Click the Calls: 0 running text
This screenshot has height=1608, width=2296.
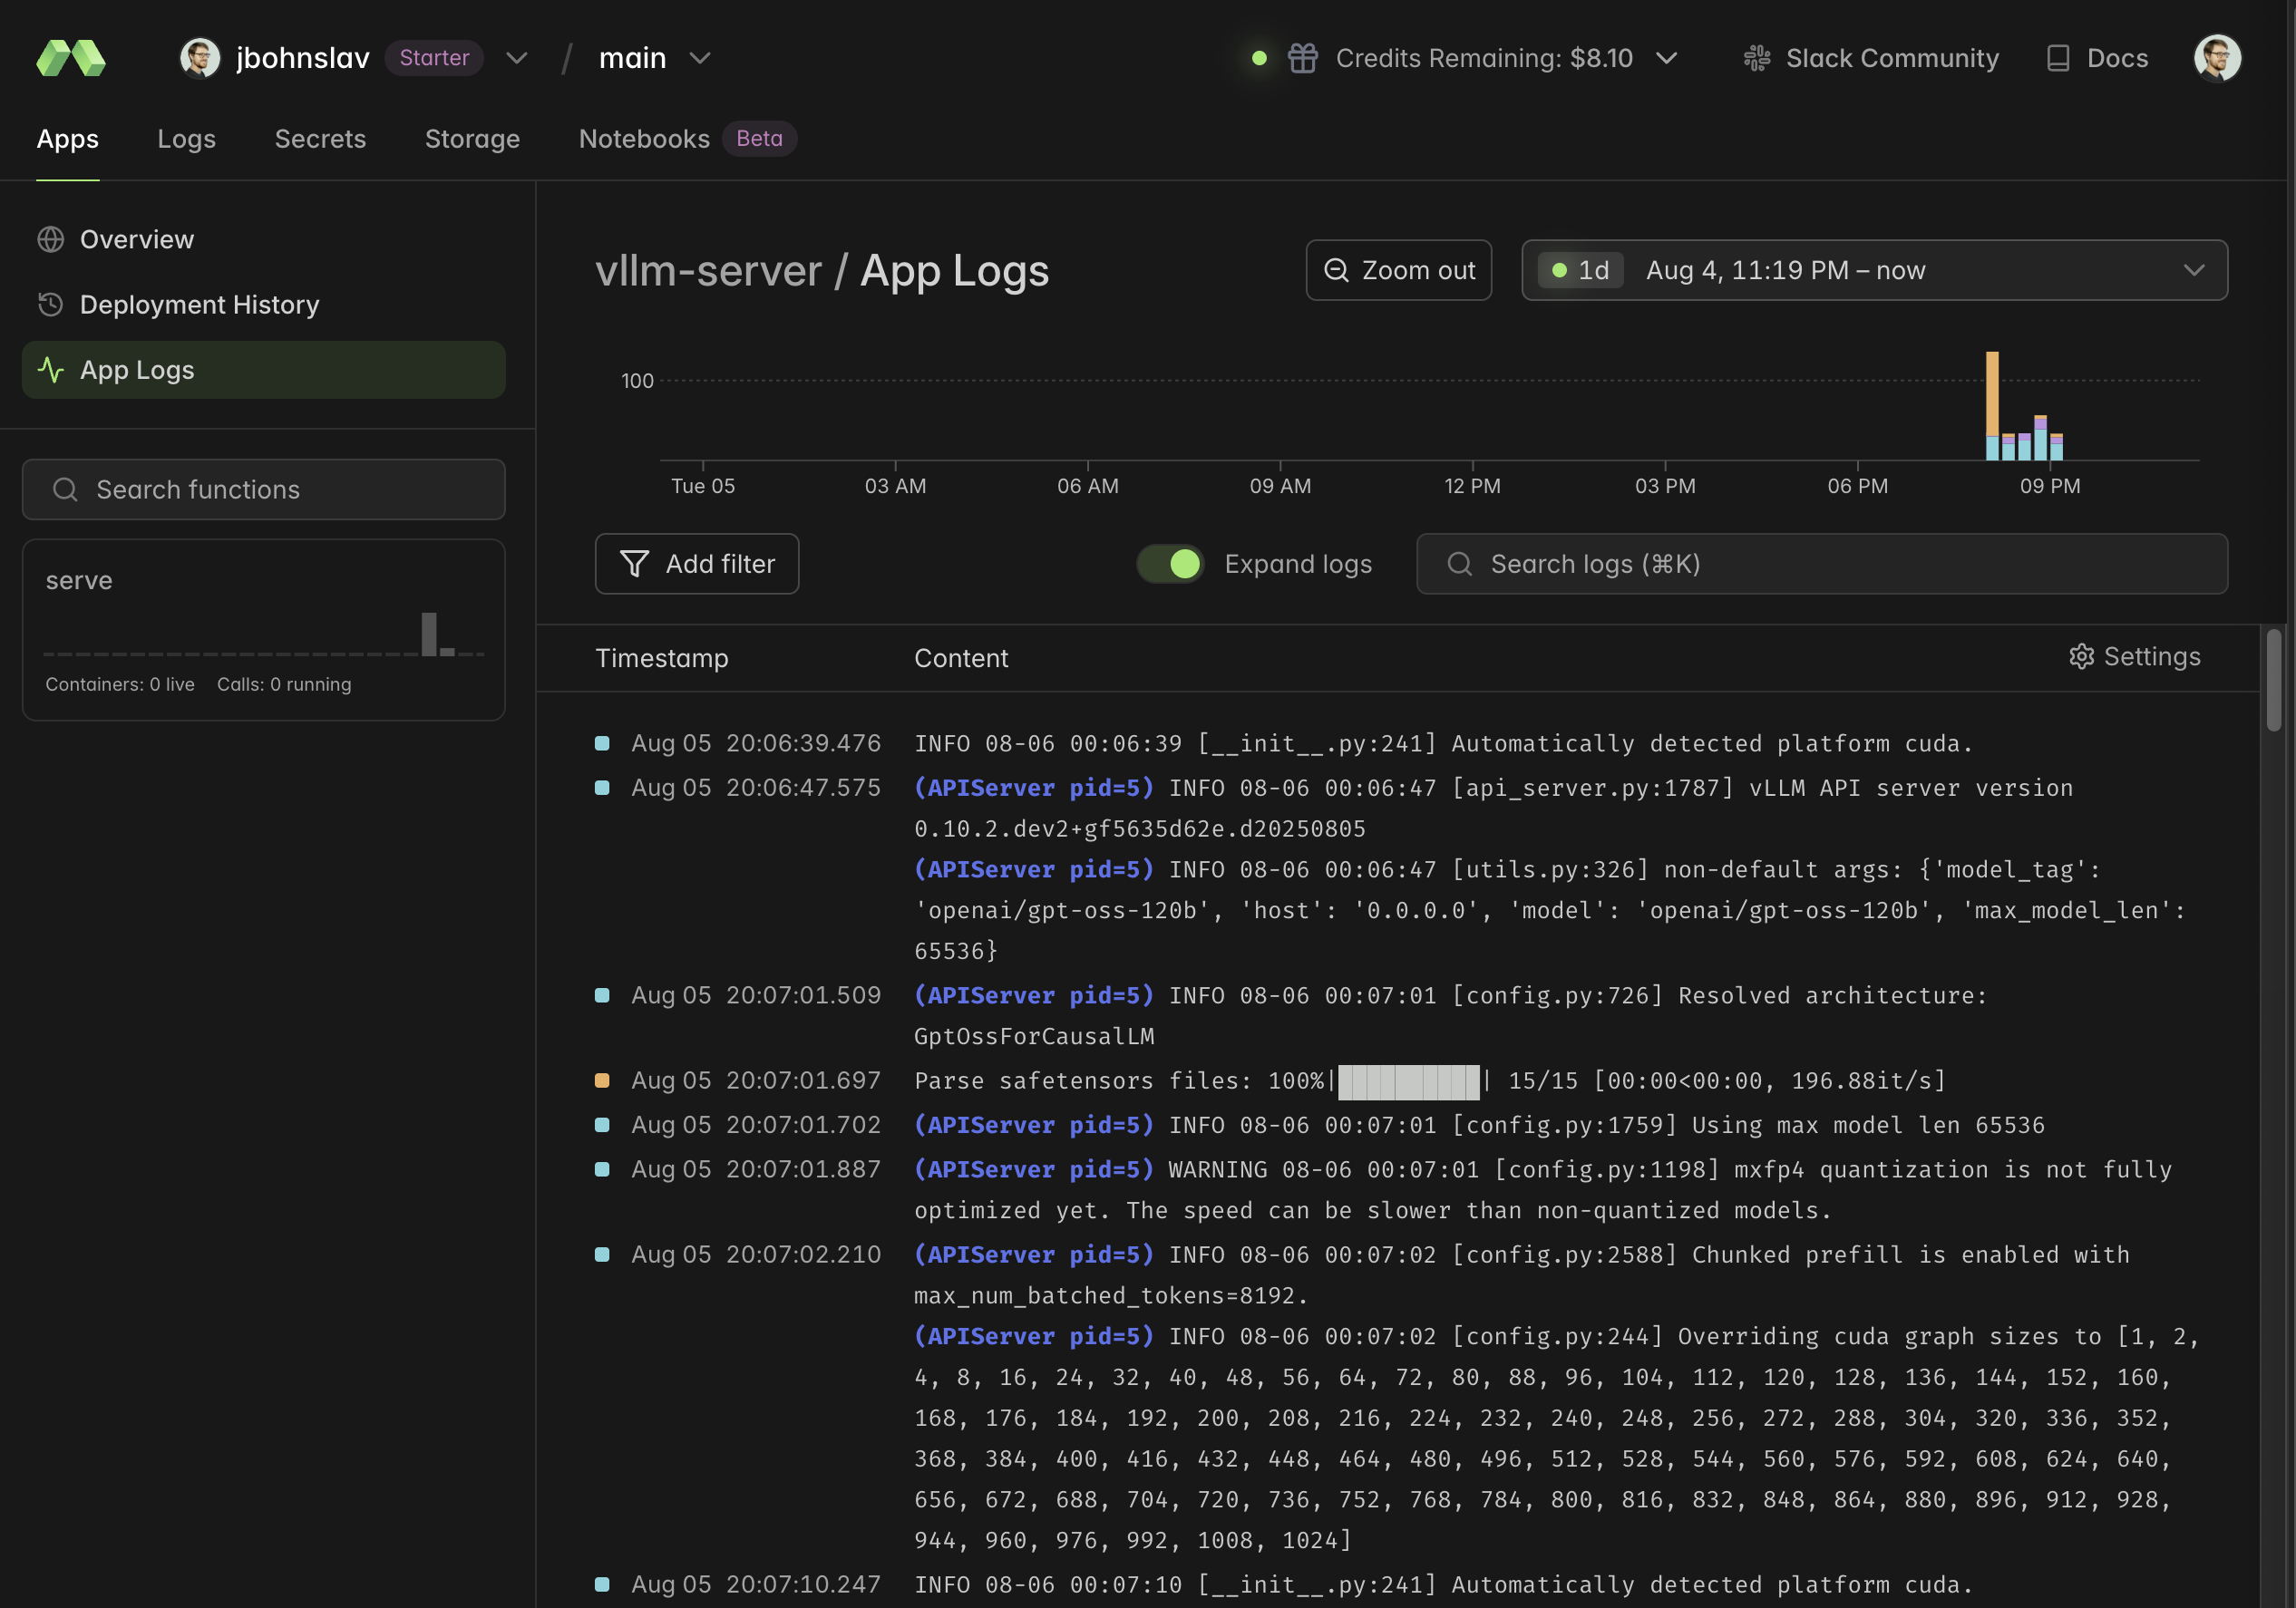pyautogui.click(x=284, y=684)
